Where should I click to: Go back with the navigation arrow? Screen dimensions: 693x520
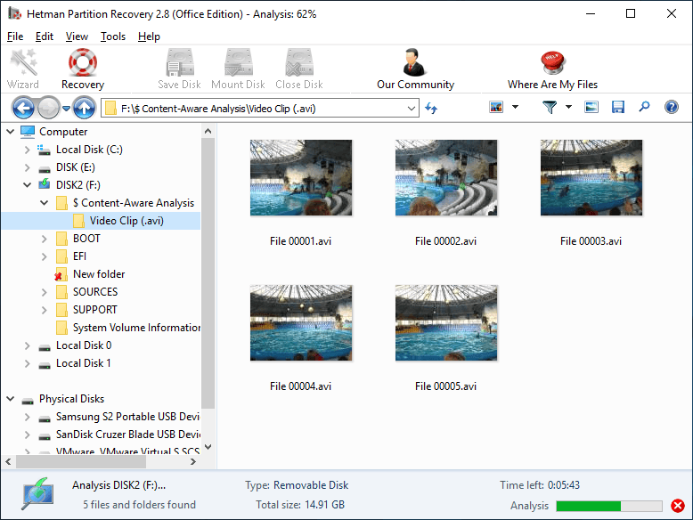[x=23, y=108]
